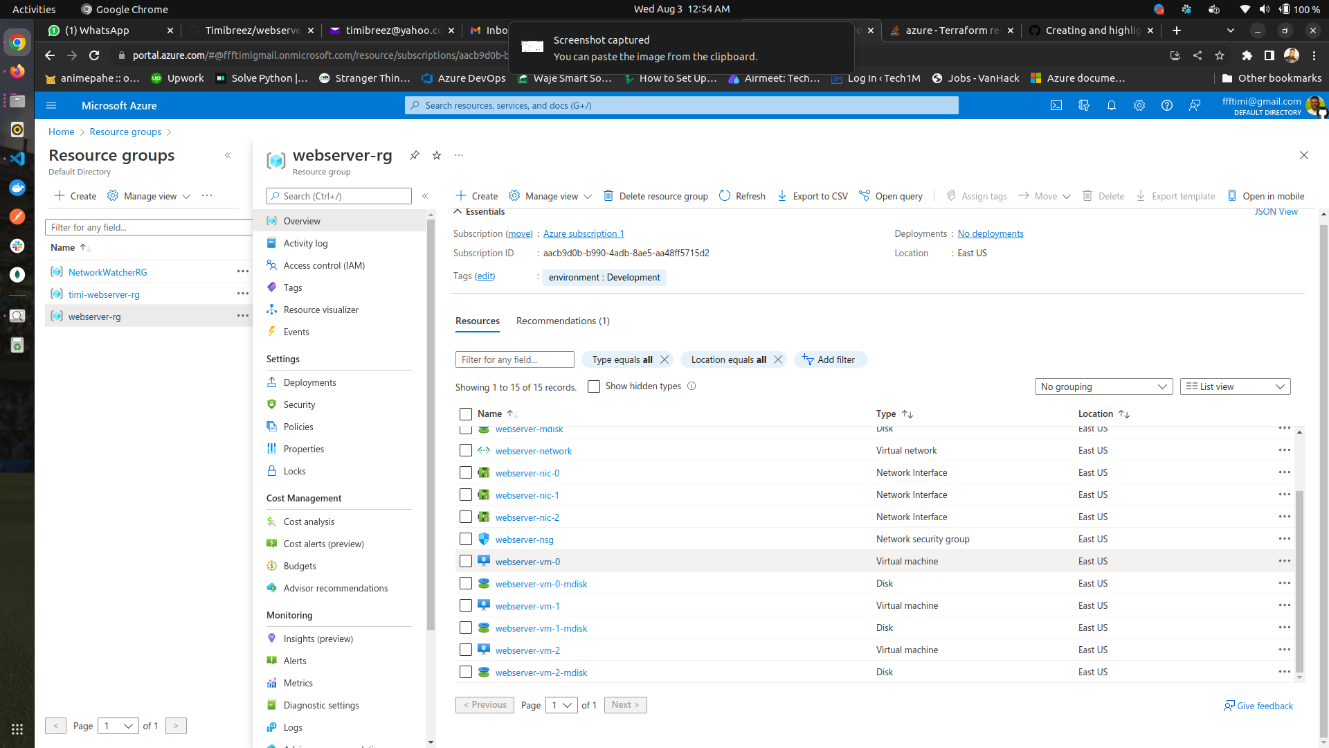
Task: Switch to the Recommendations tab
Action: 563,321
